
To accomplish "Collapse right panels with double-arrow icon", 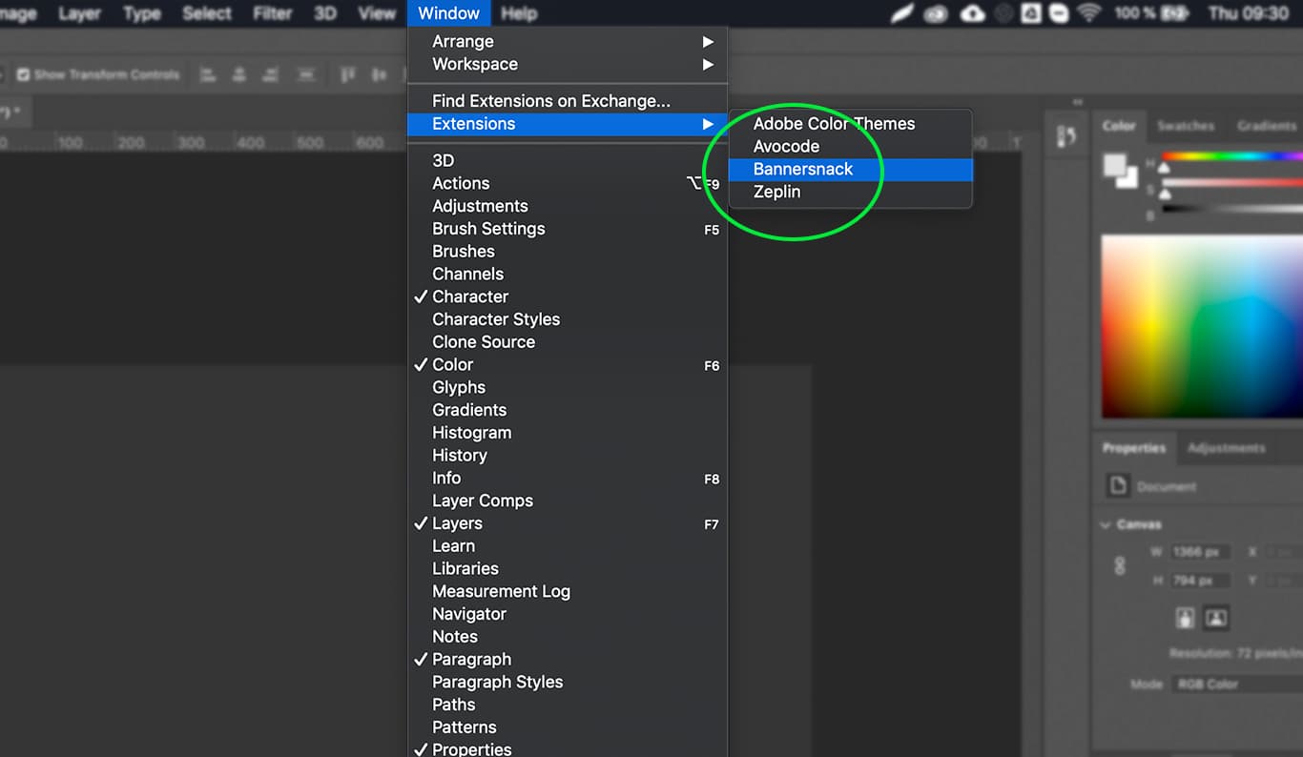I will click(1078, 102).
